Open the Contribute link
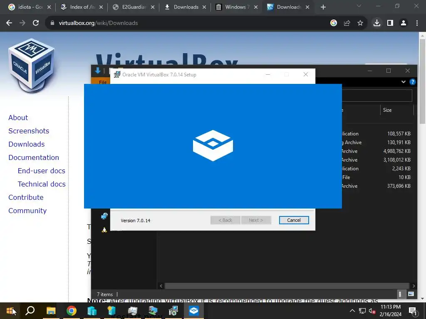 click(26, 197)
